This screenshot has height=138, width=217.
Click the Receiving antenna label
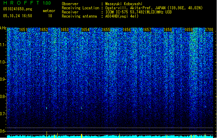click(79, 16)
